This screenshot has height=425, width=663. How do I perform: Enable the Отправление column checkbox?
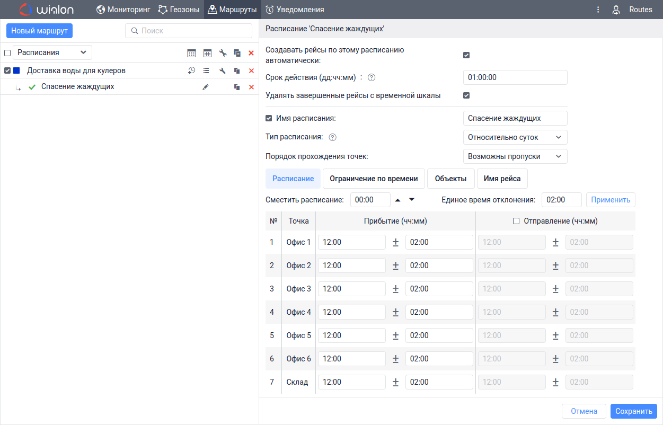tap(516, 222)
